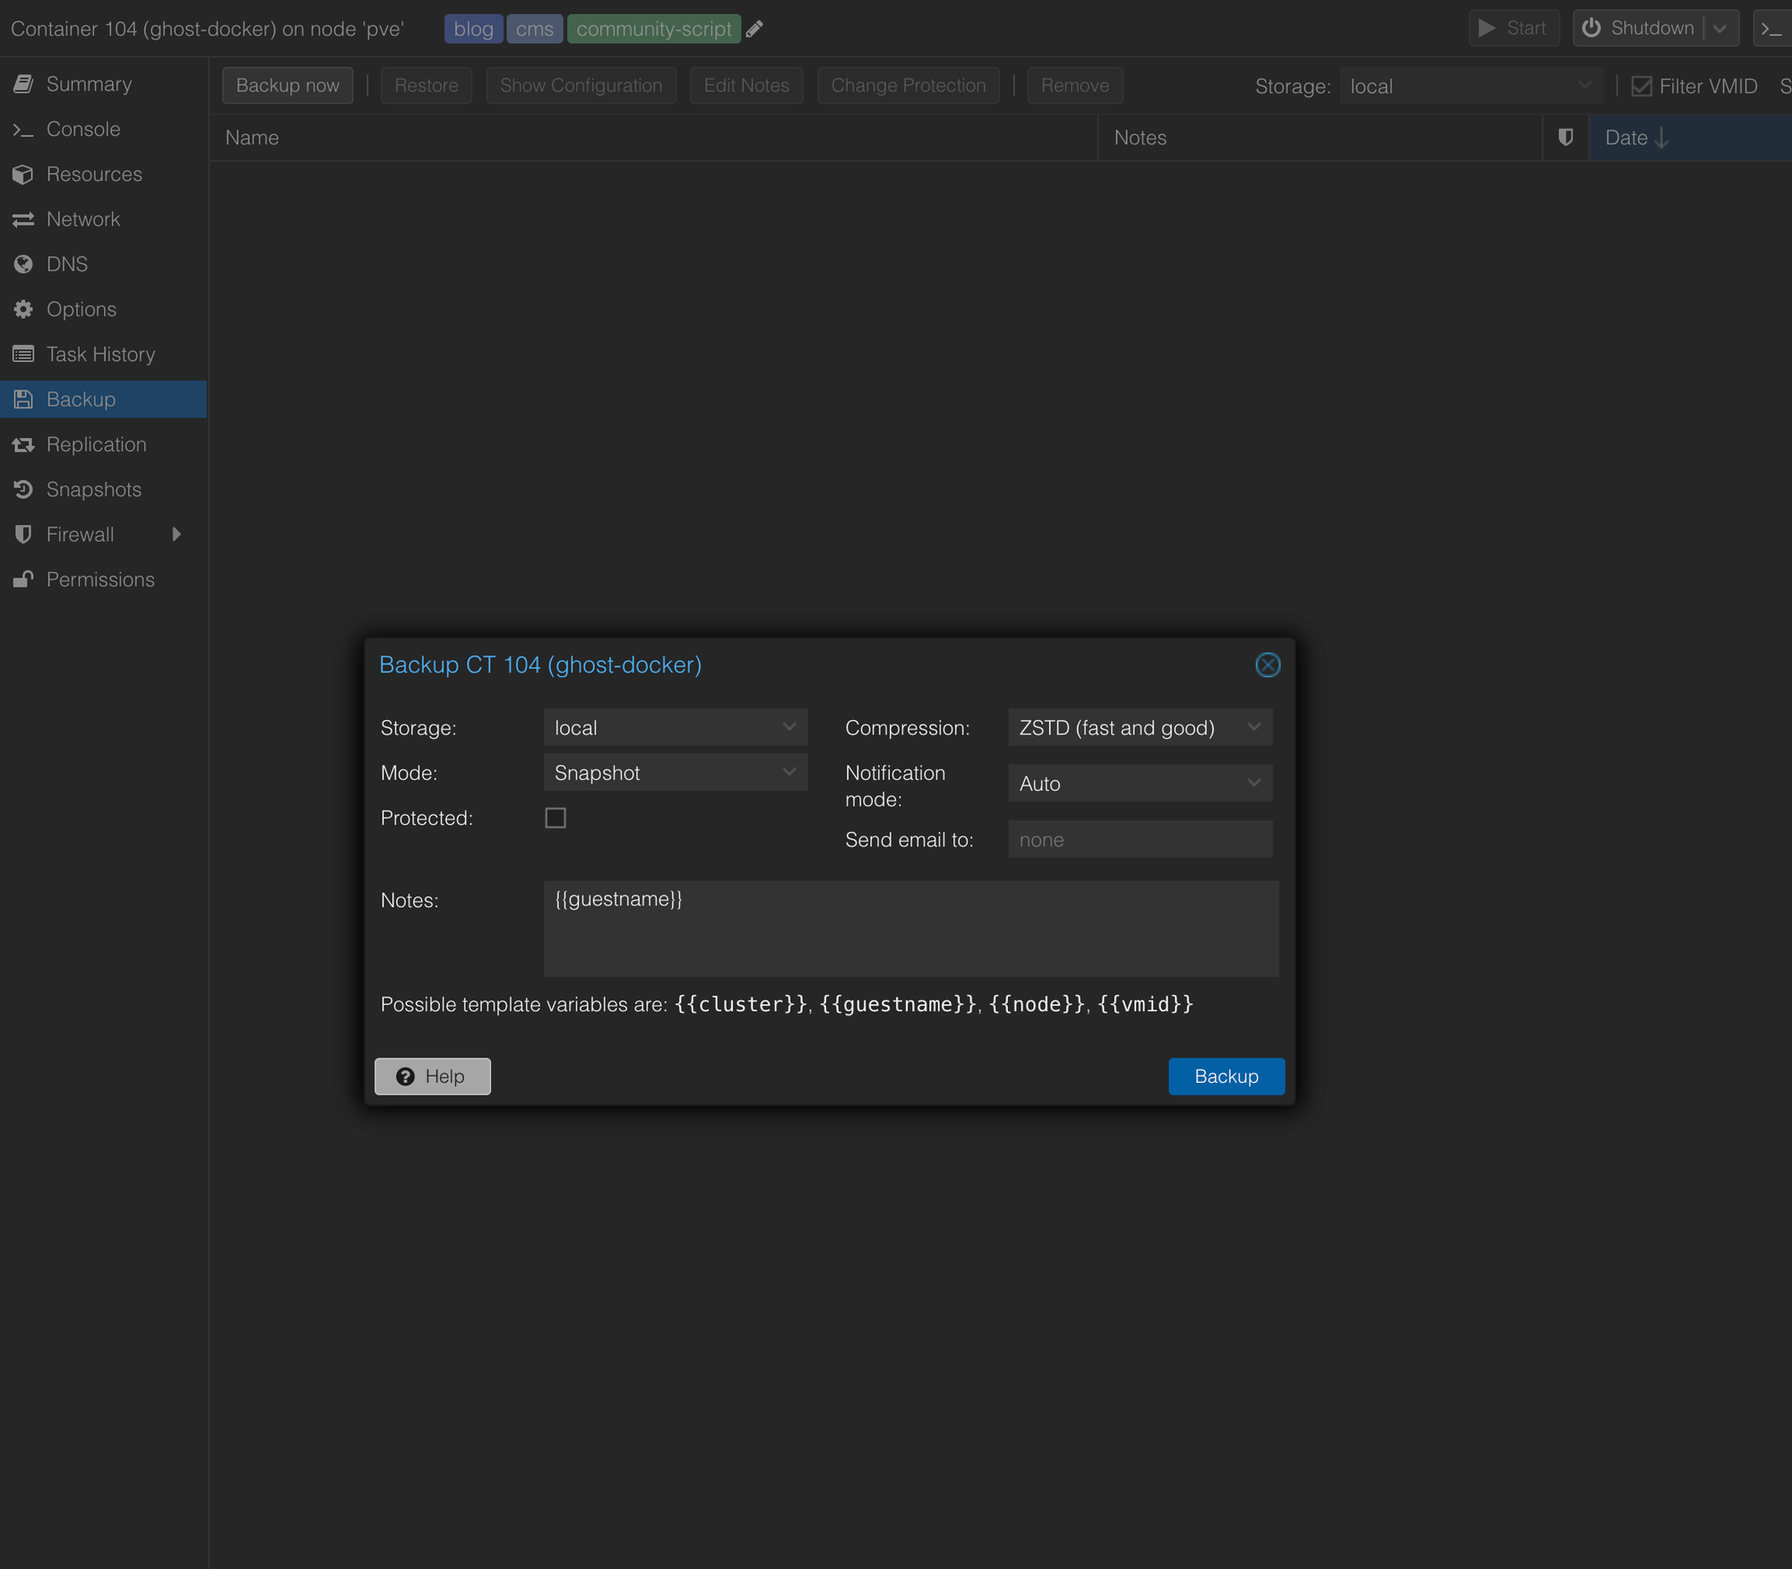This screenshot has height=1569, width=1792.
Task: Click the pencil icon to edit tags
Action: 754,29
